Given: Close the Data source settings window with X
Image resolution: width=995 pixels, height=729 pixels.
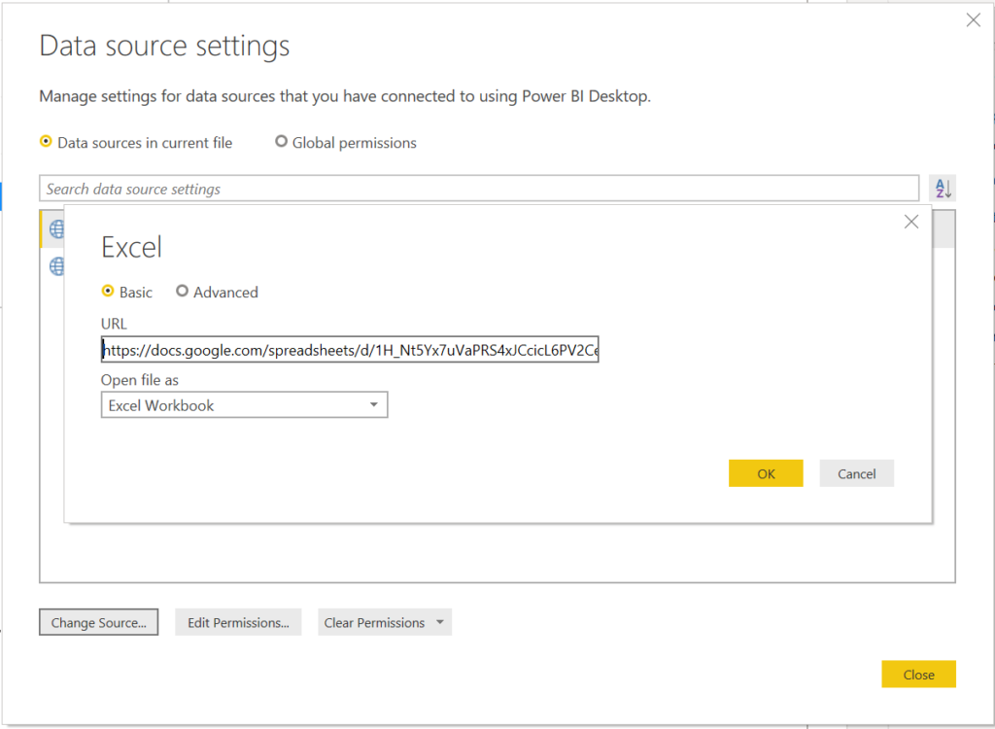Looking at the screenshot, I should [973, 20].
